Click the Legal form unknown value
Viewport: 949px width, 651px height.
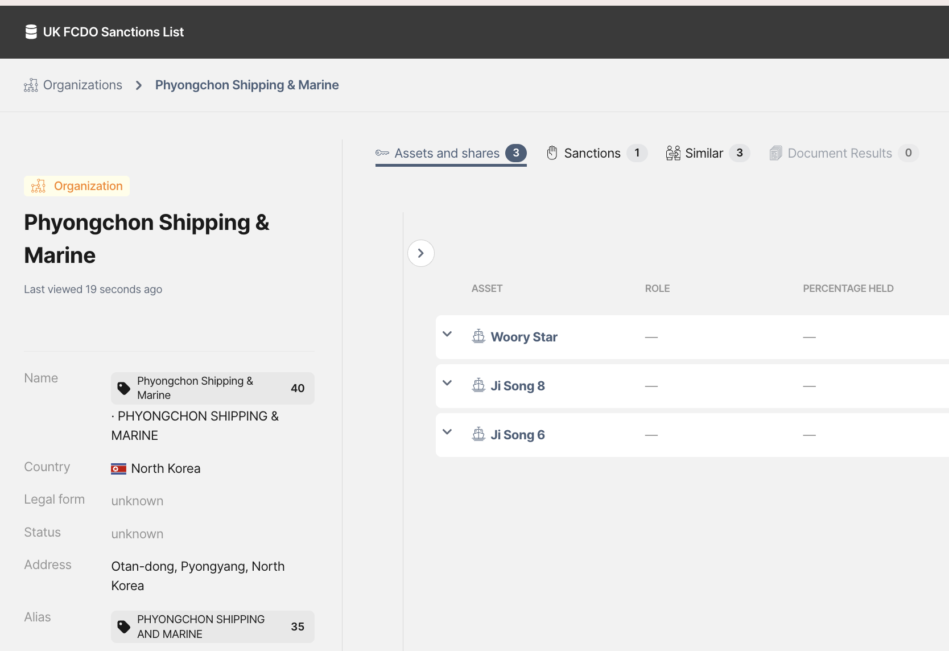[x=137, y=501]
